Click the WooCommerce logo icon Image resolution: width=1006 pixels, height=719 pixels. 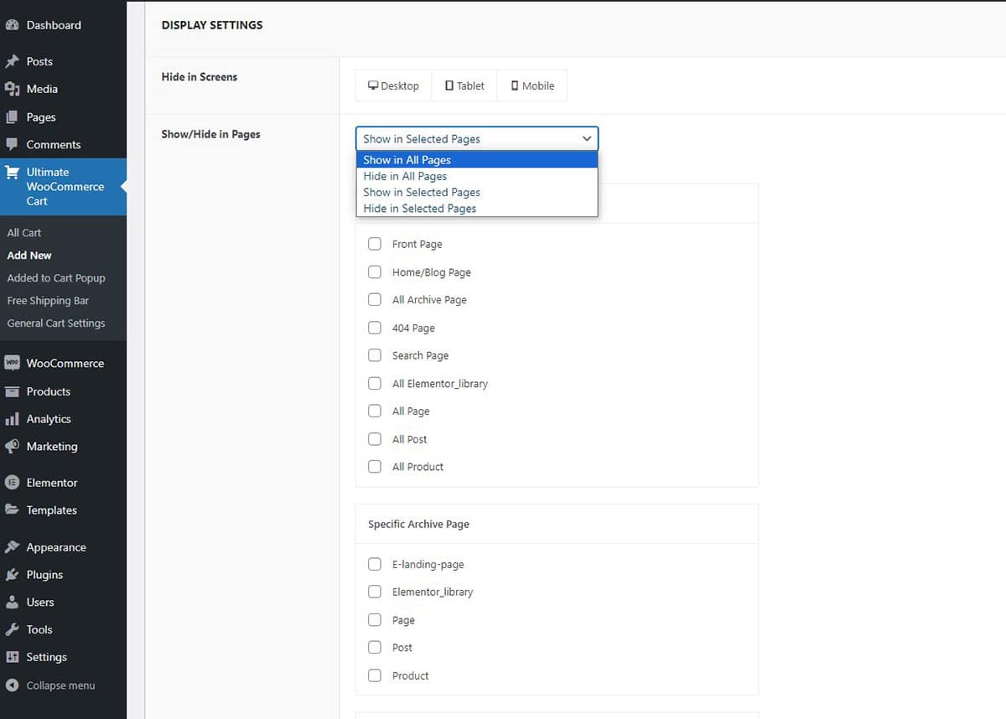(x=12, y=363)
